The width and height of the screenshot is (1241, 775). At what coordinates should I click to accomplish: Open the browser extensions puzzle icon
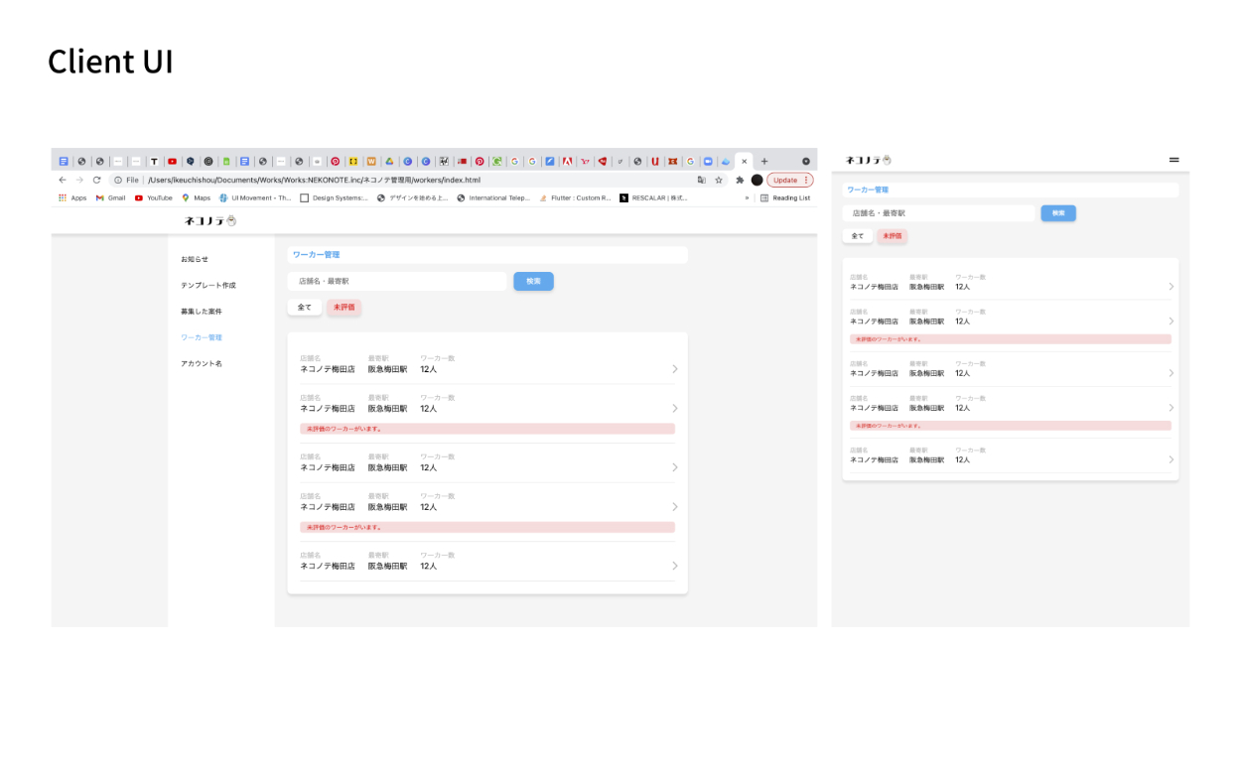(740, 180)
